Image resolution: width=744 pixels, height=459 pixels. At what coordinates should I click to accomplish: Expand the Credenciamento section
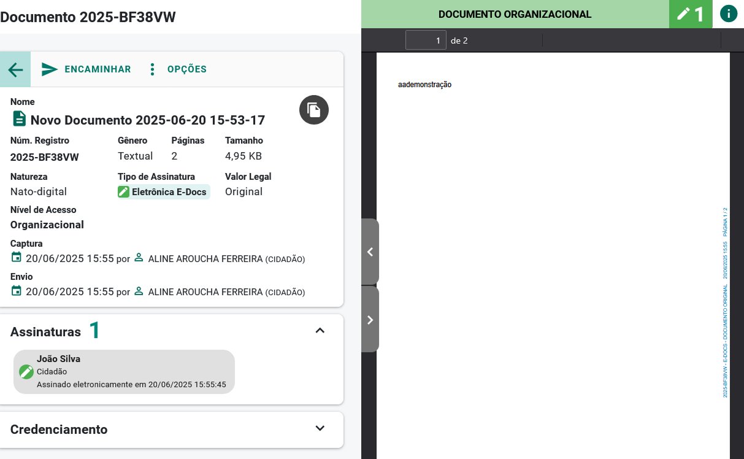pos(320,428)
